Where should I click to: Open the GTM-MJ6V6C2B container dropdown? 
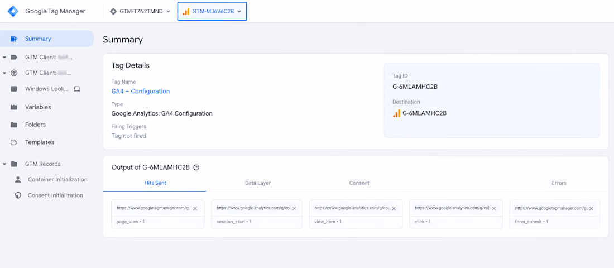[212, 11]
